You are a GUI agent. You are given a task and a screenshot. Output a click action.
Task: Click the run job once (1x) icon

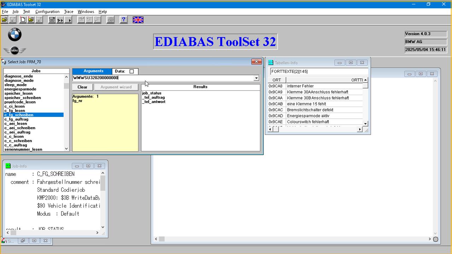tap(60, 20)
